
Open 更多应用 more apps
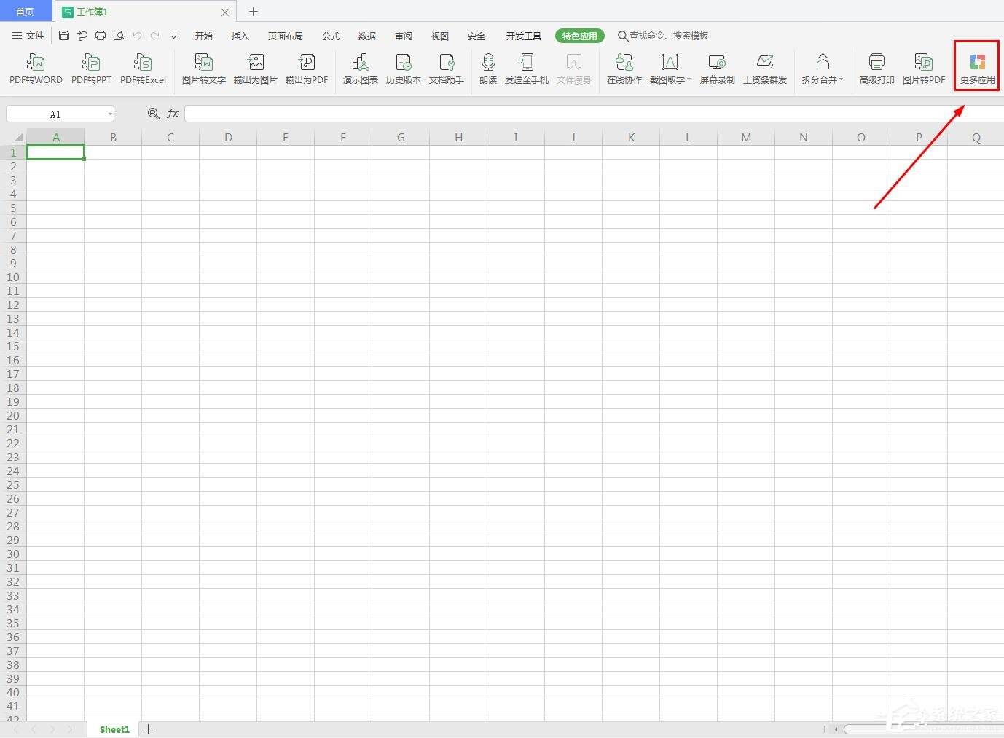point(978,69)
